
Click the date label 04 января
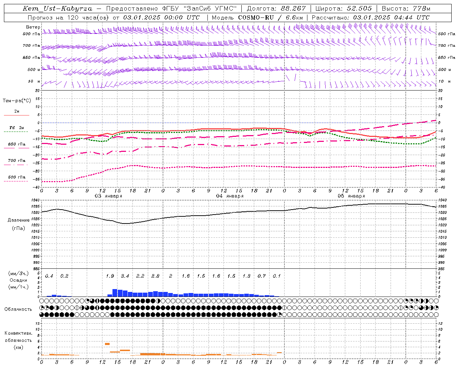click(x=230, y=196)
